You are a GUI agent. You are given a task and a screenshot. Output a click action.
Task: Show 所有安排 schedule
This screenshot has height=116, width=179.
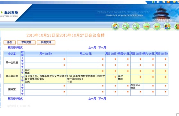point(46,42)
